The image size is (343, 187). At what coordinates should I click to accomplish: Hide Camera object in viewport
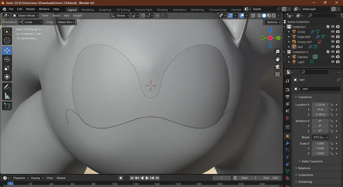tap(333, 57)
